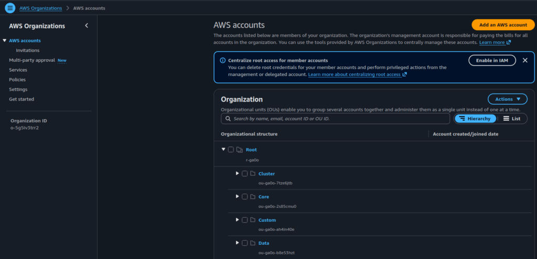Expand the Cluster organizational unit

(237, 173)
